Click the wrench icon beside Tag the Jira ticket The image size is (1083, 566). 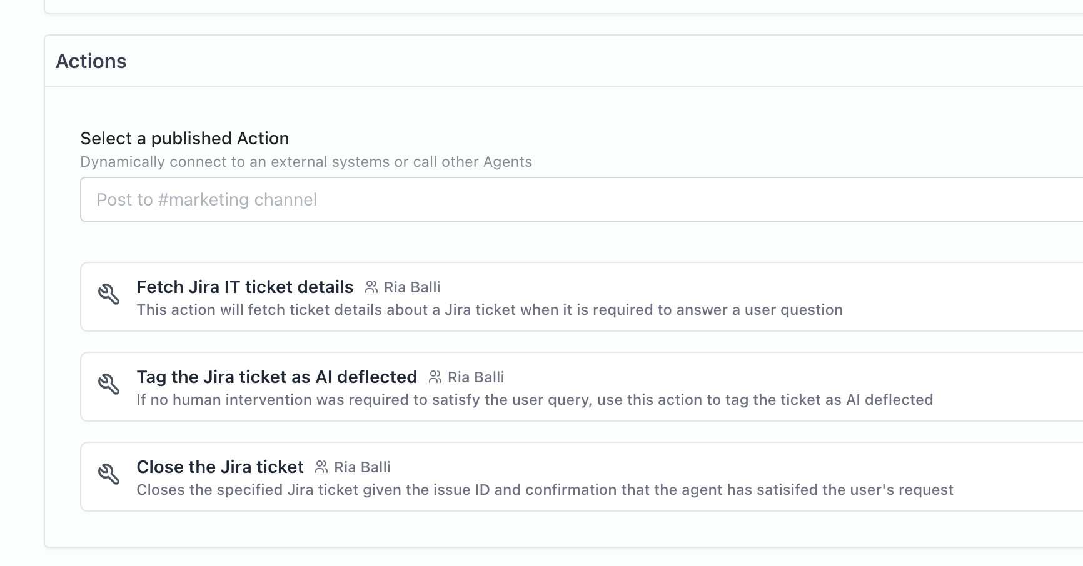point(109,384)
